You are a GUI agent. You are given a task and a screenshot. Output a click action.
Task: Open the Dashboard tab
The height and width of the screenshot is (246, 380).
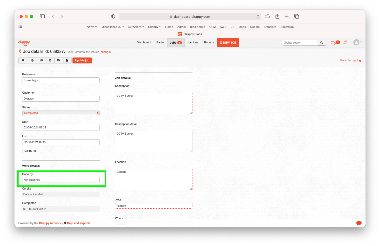coord(144,42)
